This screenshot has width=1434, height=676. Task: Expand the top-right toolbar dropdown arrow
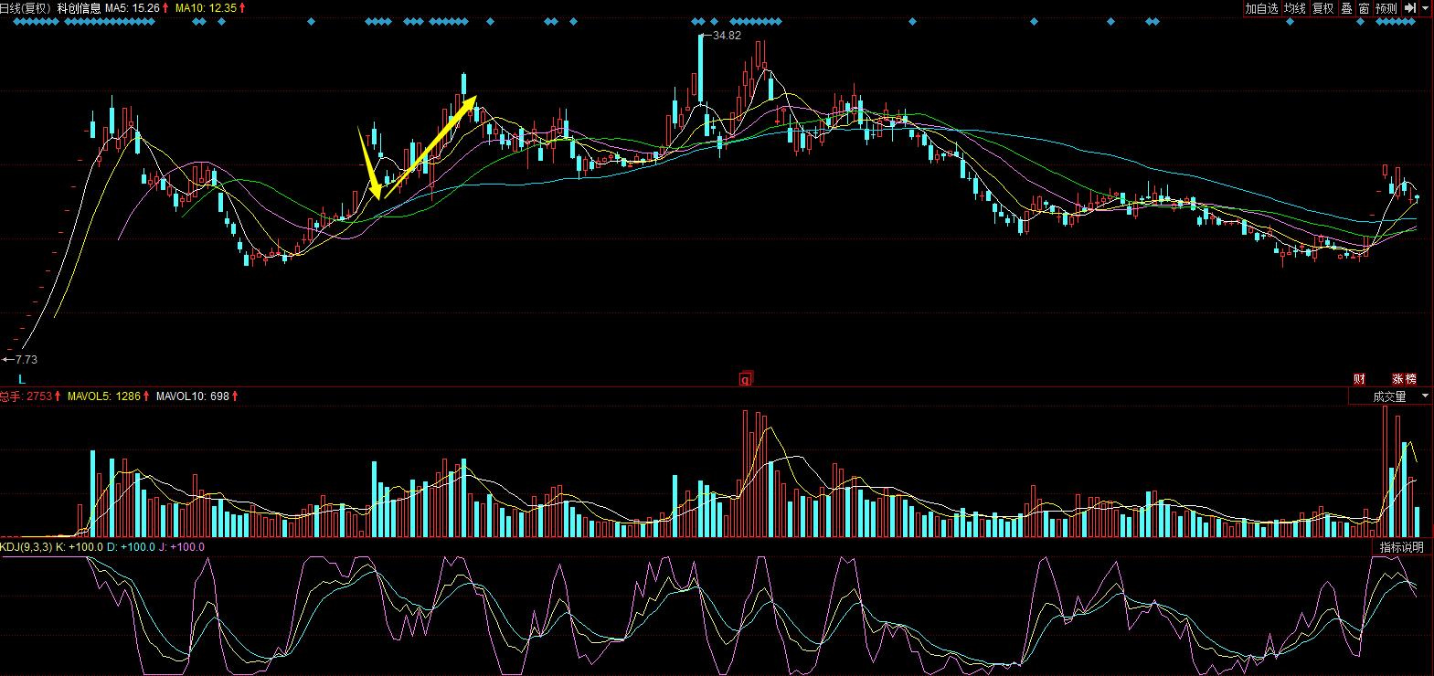point(1424,8)
